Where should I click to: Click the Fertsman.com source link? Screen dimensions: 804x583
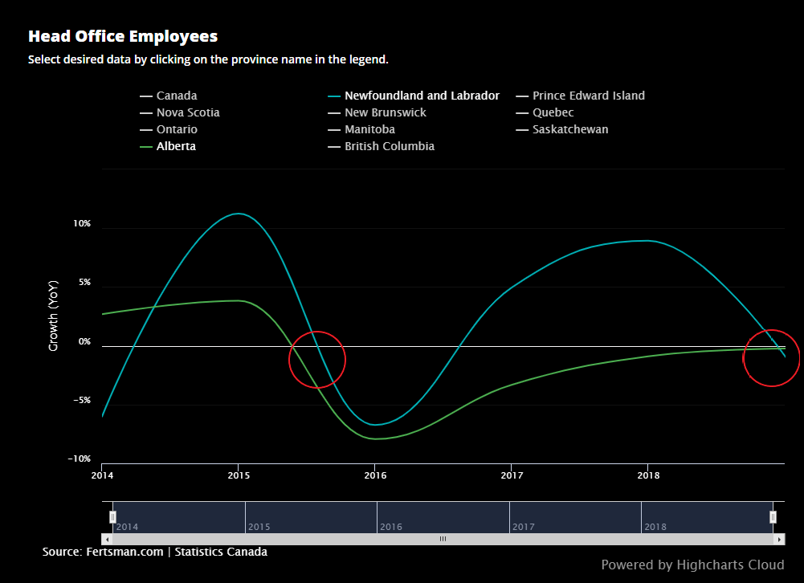pyautogui.click(x=114, y=552)
